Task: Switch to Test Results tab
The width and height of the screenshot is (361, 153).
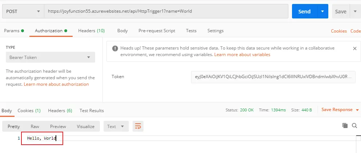Action: pyautogui.click(x=92, y=110)
